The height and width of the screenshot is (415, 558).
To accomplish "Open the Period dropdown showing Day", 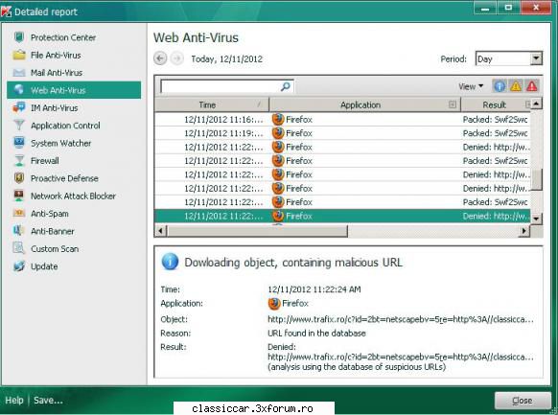I will [x=509, y=58].
